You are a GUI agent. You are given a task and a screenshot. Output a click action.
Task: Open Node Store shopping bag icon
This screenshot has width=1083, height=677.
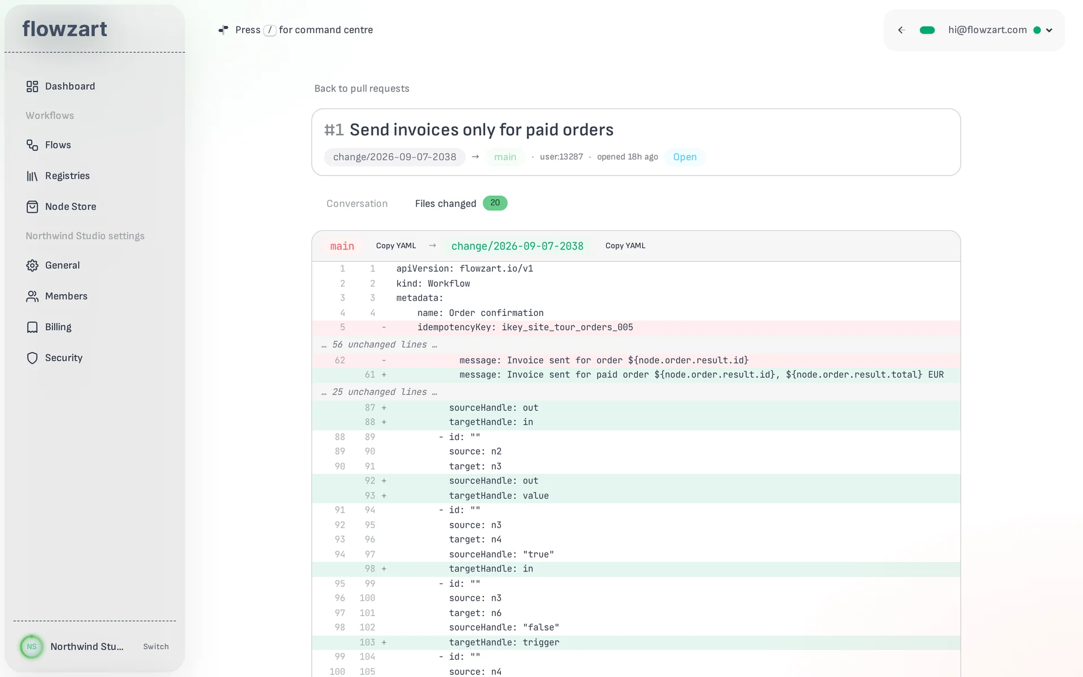click(x=32, y=206)
